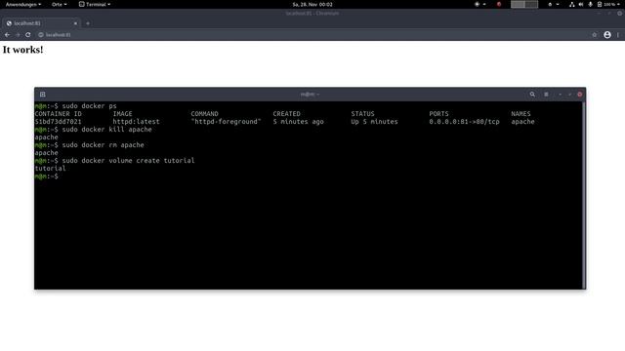
Task: Click the red recording indicator icon
Action: click(x=499, y=4)
